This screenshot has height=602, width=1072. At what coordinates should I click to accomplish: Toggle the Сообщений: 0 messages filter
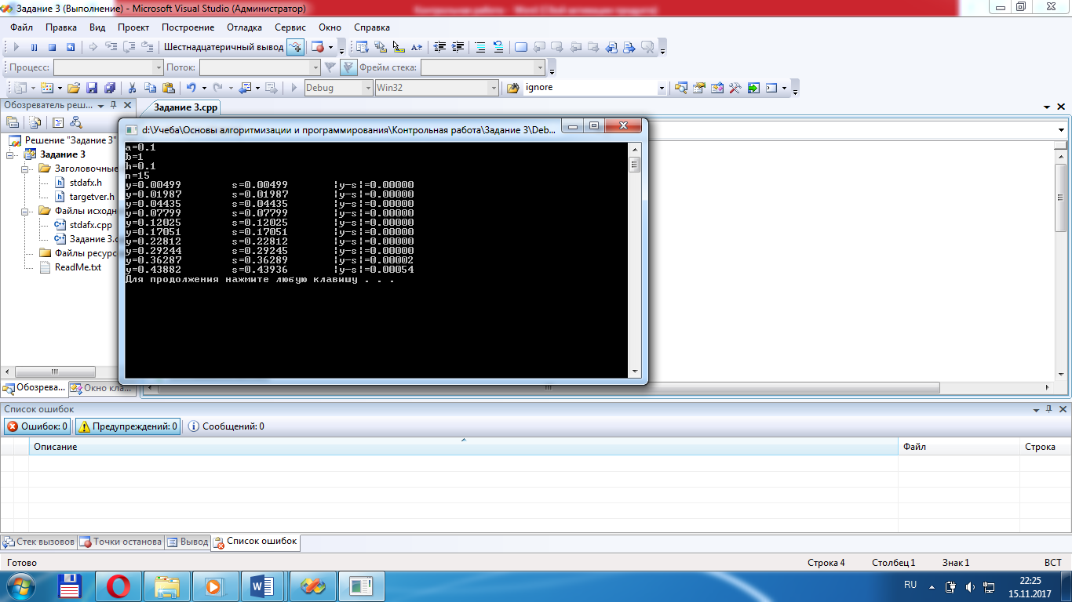226,426
